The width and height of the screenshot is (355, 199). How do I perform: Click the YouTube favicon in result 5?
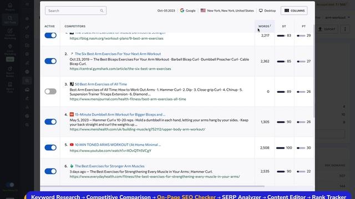(x=72, y=145)
